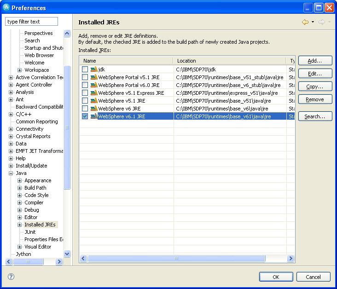Image resolution: width=337 pixels, height=289 pixels.
Task: Select JUnit under Java
Action: click(30, 232)
